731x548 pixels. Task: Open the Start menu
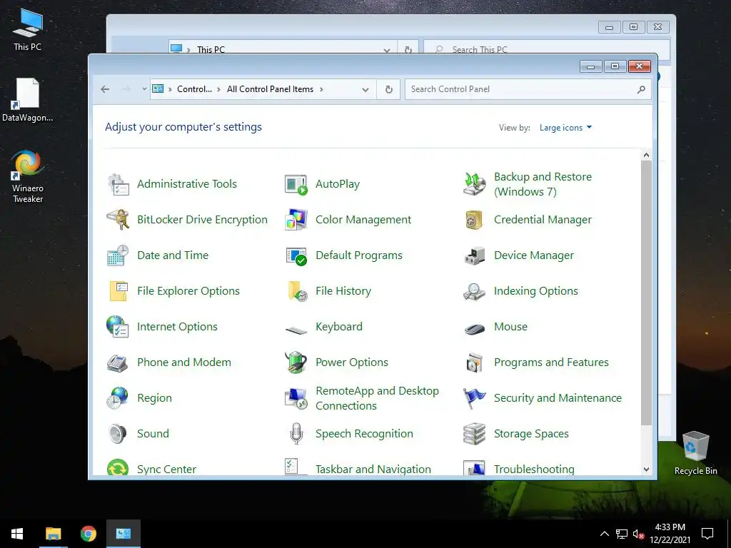click(17, 534)
